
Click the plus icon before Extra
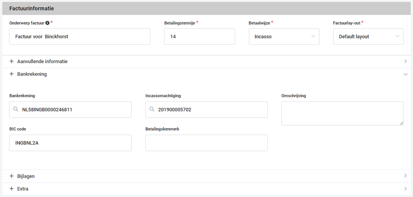pyautogui.click(x=11, y=189)
